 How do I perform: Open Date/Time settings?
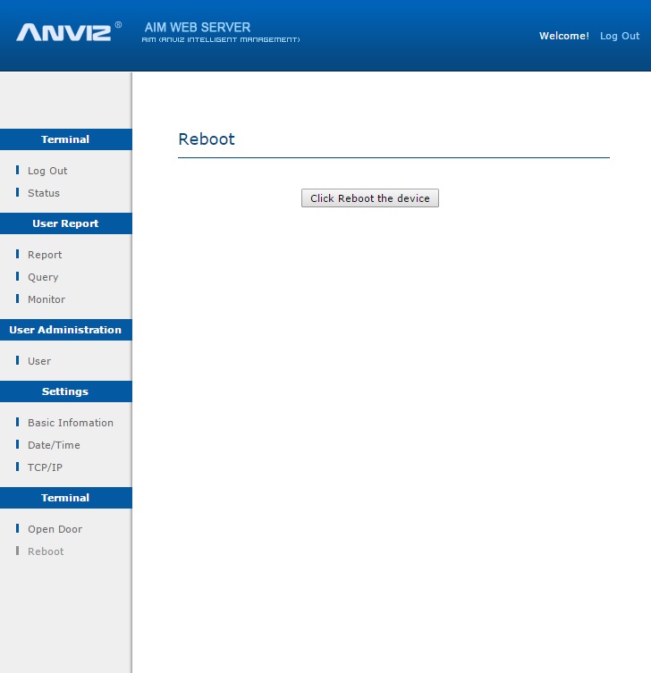[x=54, y=445]
